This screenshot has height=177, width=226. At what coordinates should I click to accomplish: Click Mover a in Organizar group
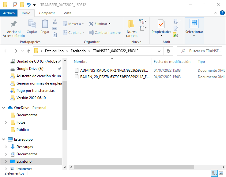[x=73, y=24]
